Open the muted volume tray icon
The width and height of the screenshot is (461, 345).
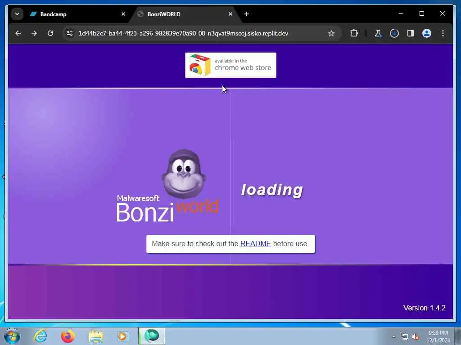pyautogui.click(x=416, y=337)
